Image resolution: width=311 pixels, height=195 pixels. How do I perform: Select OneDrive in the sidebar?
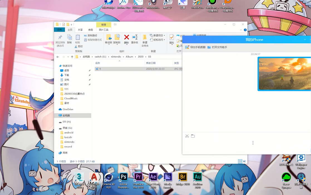click(66, 109)
